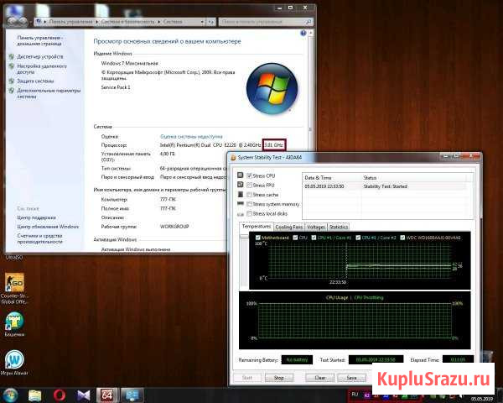The width and height of the screenshot is (503, 403).
Task: Click the Система и безопасность breadcrumb
Action: tap(127, 22)
